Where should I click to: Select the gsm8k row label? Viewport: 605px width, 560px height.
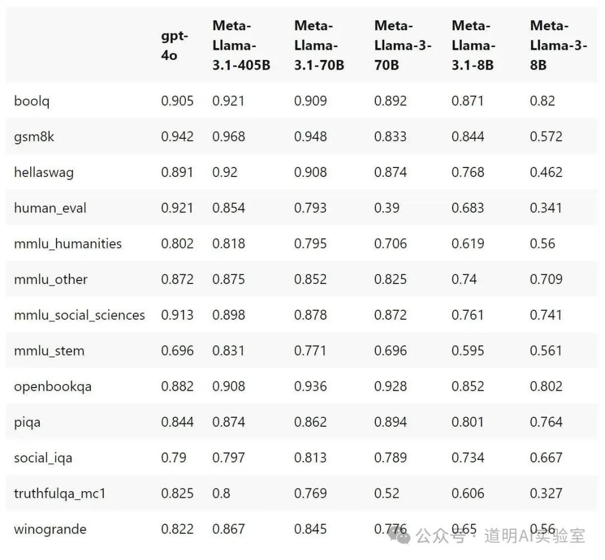tap(34, 137)
